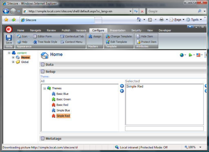The width and height of the screenshot is (209, 152).
Task: Click the Editor Form button
Action: tap(42, 36)
